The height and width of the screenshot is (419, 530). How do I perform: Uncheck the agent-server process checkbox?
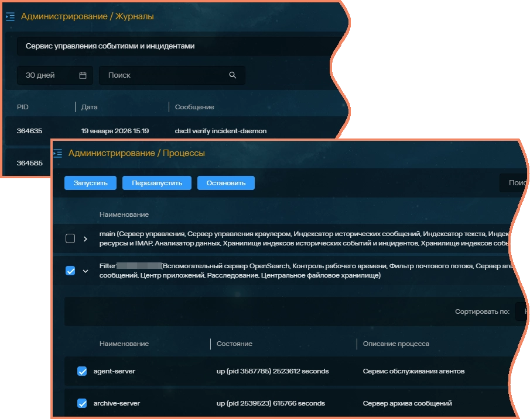[x=82, y=371]
